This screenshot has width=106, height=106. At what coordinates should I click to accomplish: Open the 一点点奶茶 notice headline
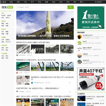(44, 97)
